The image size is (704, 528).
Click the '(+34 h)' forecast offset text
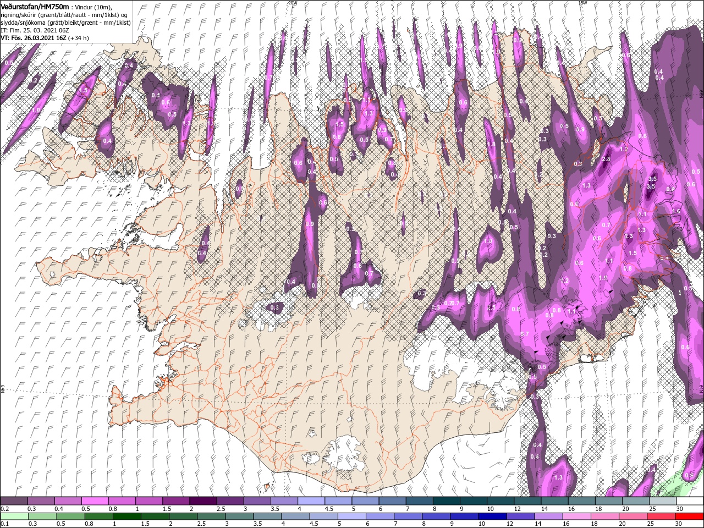coord(78,38)
